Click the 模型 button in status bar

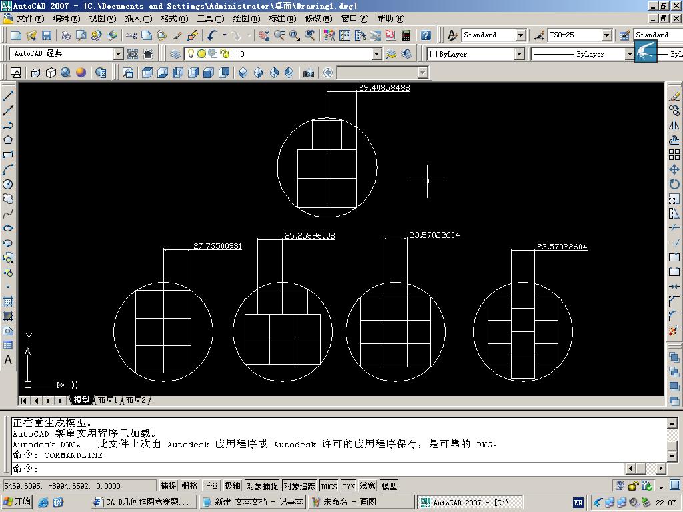pos(389,486)
